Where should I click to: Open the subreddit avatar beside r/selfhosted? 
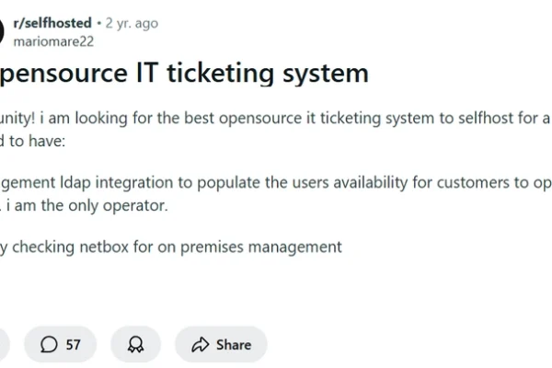click(2, 31)
